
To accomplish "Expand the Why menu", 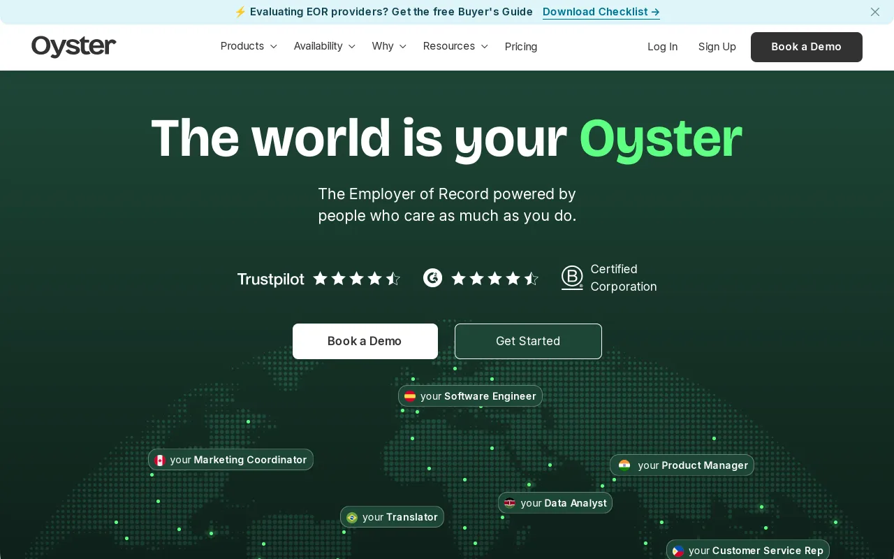I will [389, 46].
